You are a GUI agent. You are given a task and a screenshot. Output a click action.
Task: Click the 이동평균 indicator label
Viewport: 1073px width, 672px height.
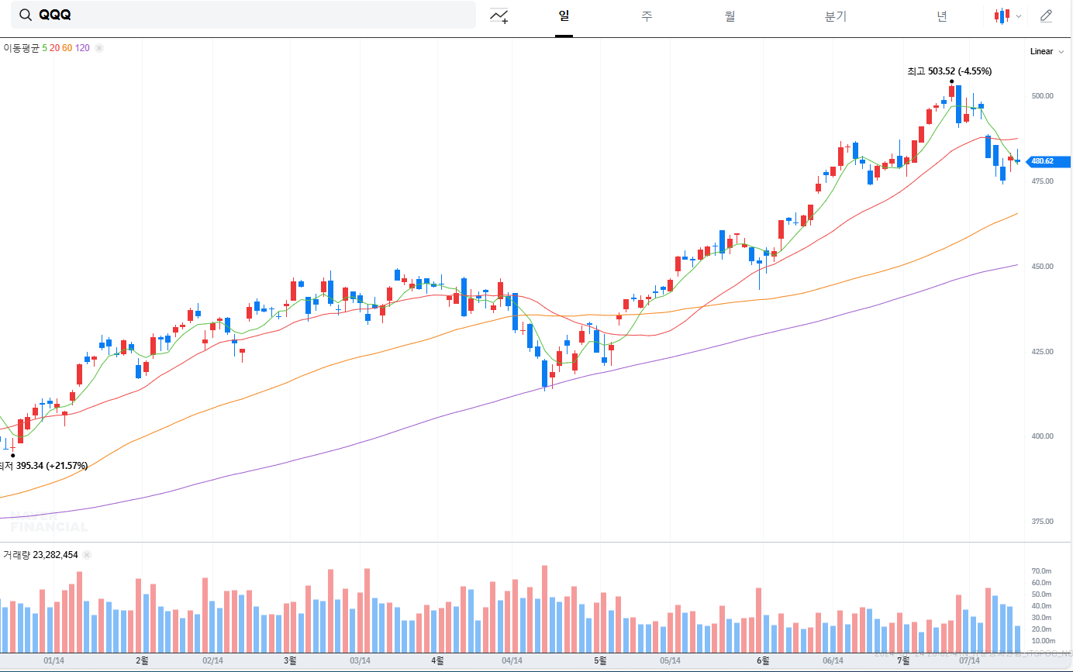(x=21, y=48)
